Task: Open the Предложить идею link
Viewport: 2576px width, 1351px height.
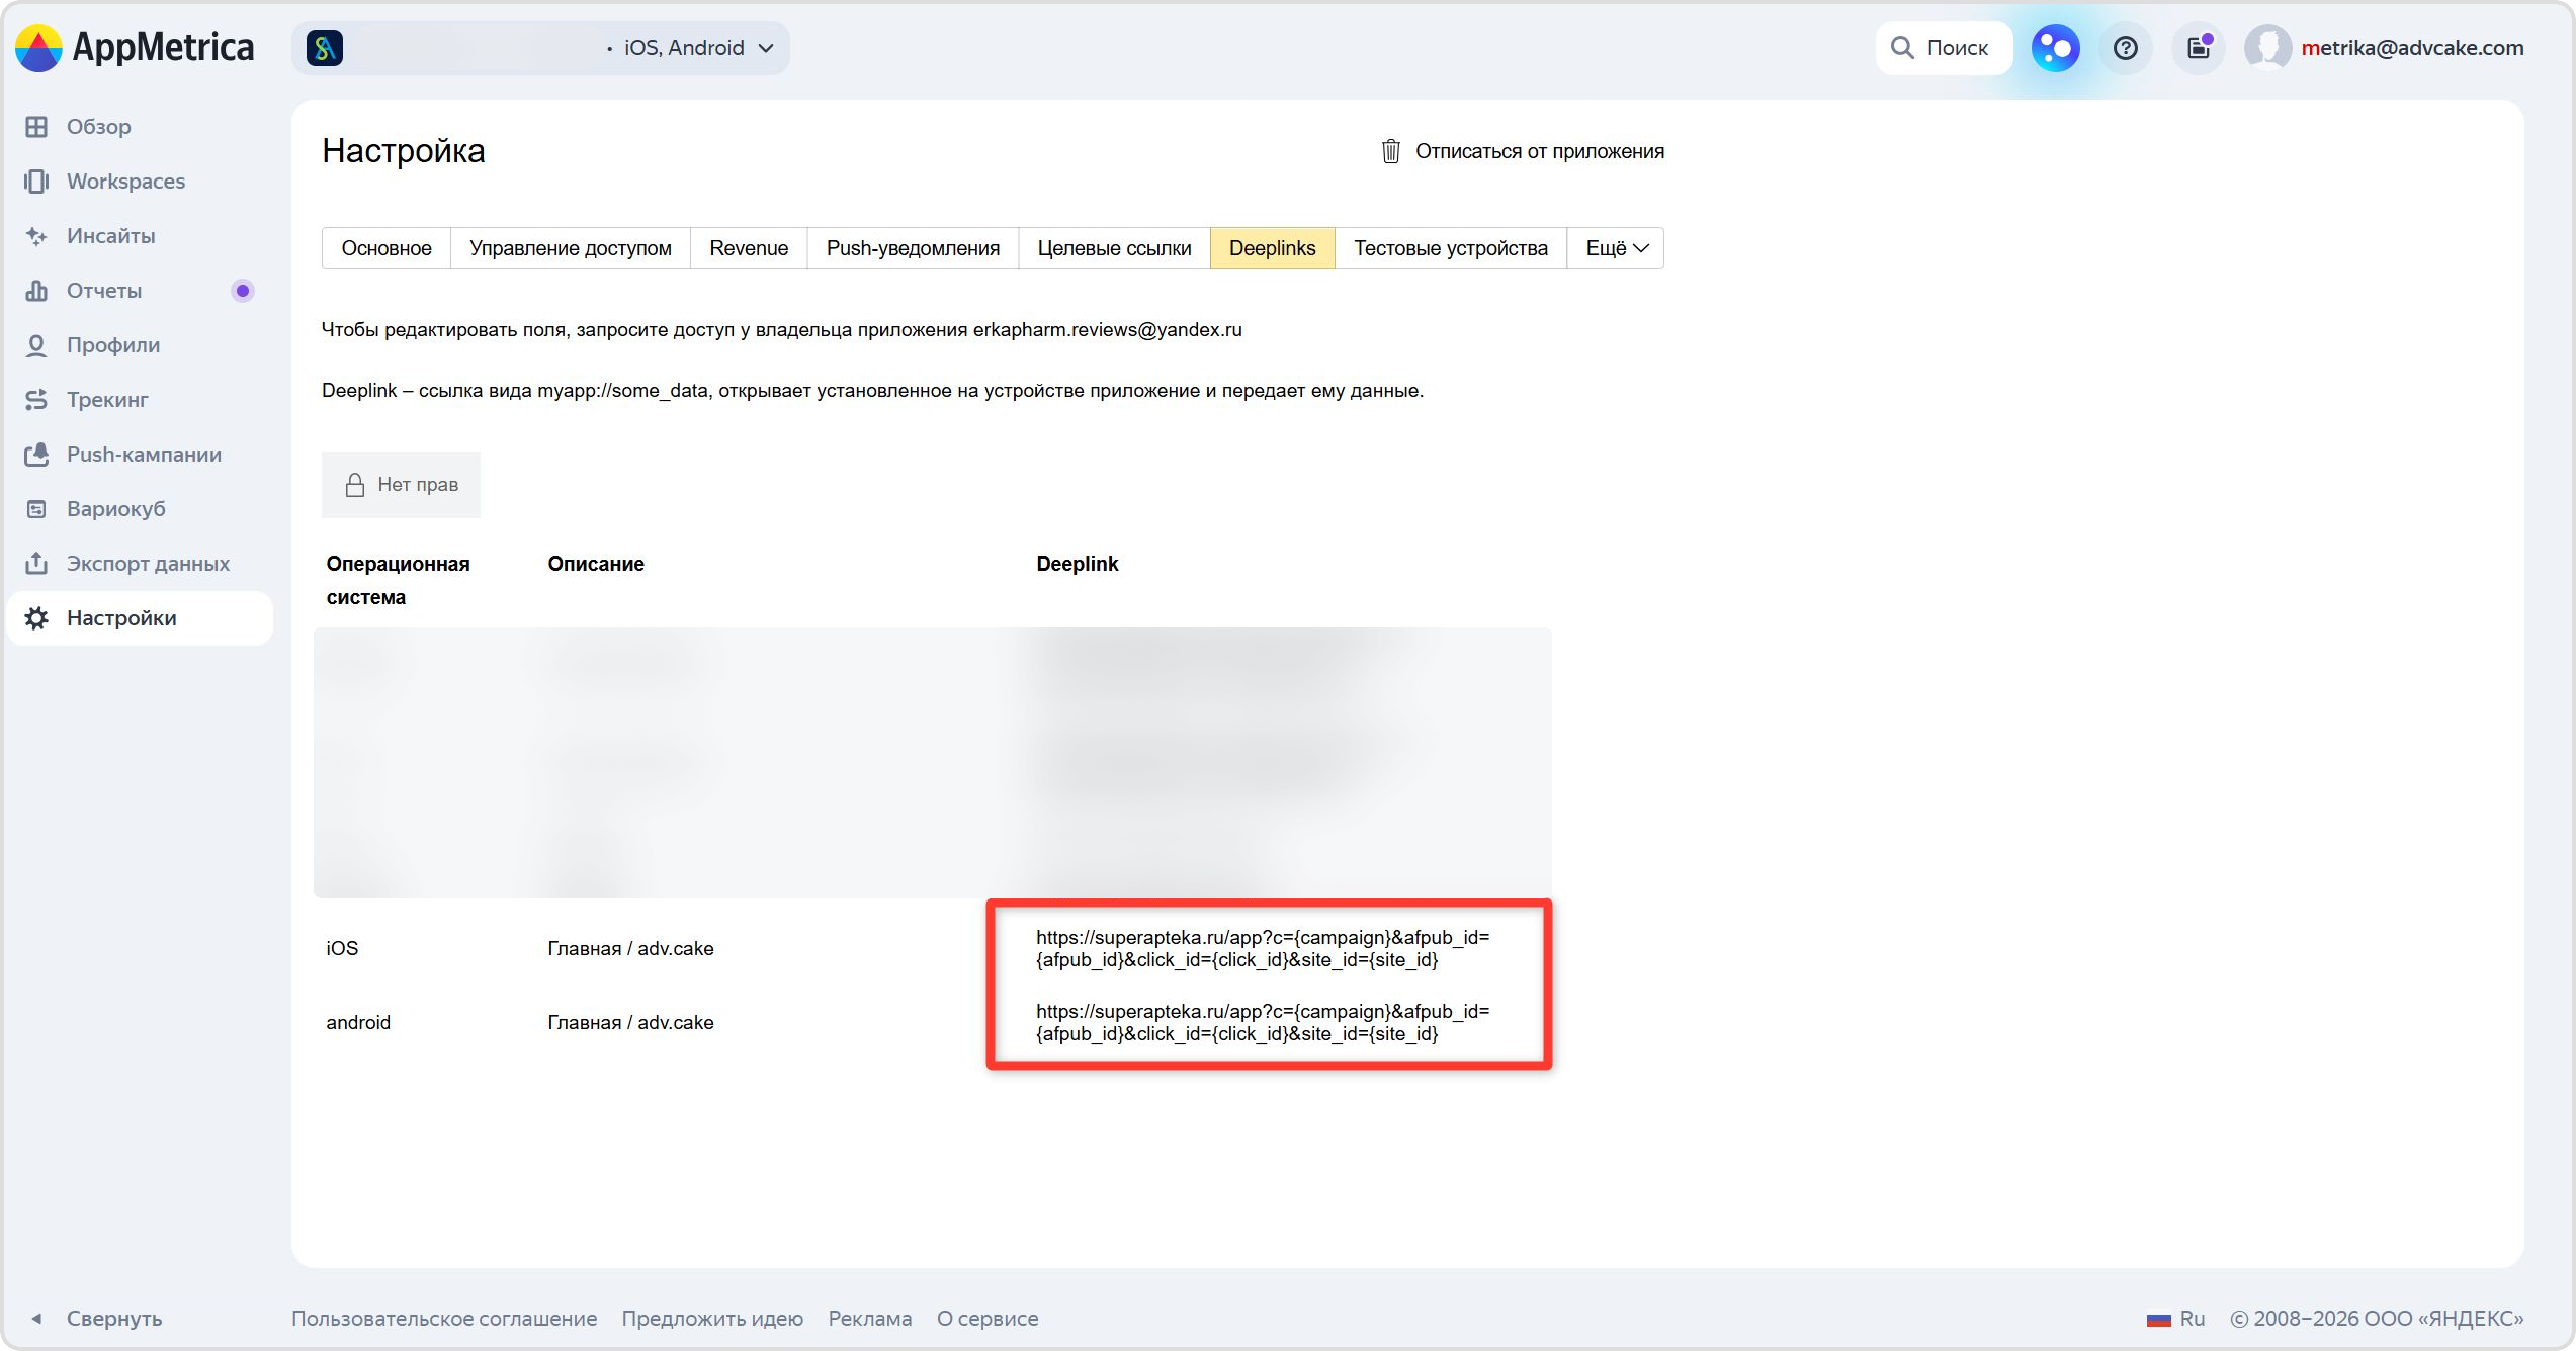Action: (x=712, y=1319)
